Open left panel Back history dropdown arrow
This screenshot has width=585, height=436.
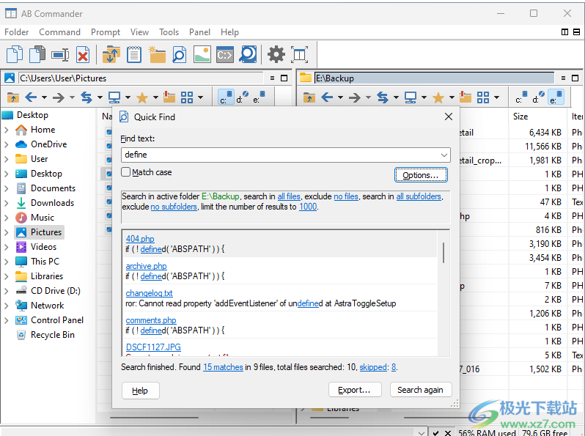(x=44, y=97)
